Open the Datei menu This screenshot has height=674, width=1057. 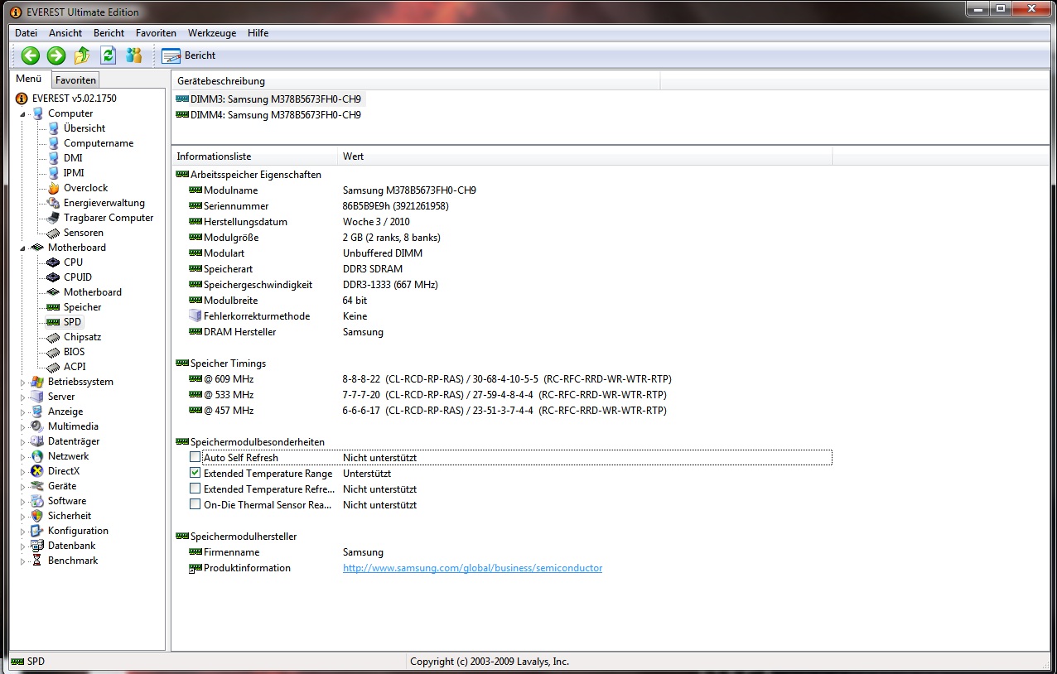(27, 33)
